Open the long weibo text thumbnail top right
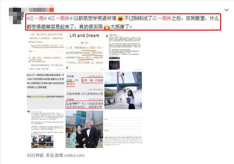 pos(123,52)
